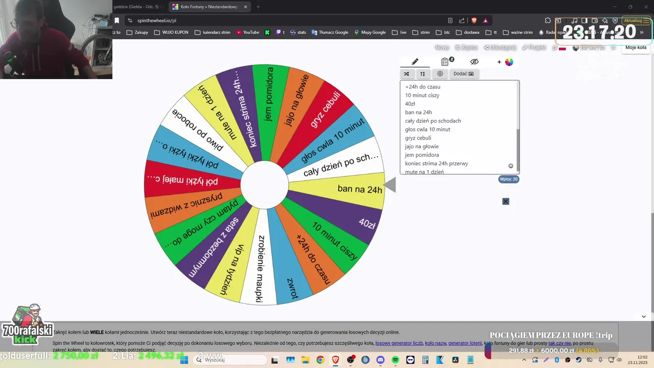654x368 pixels.
Task: Click the '40zł' entry line
Action: pyautogui.click(x=410, y=104)
